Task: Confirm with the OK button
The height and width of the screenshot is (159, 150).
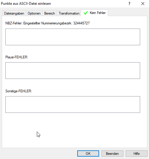Action: pyautogui.click(x=88, y=154)
